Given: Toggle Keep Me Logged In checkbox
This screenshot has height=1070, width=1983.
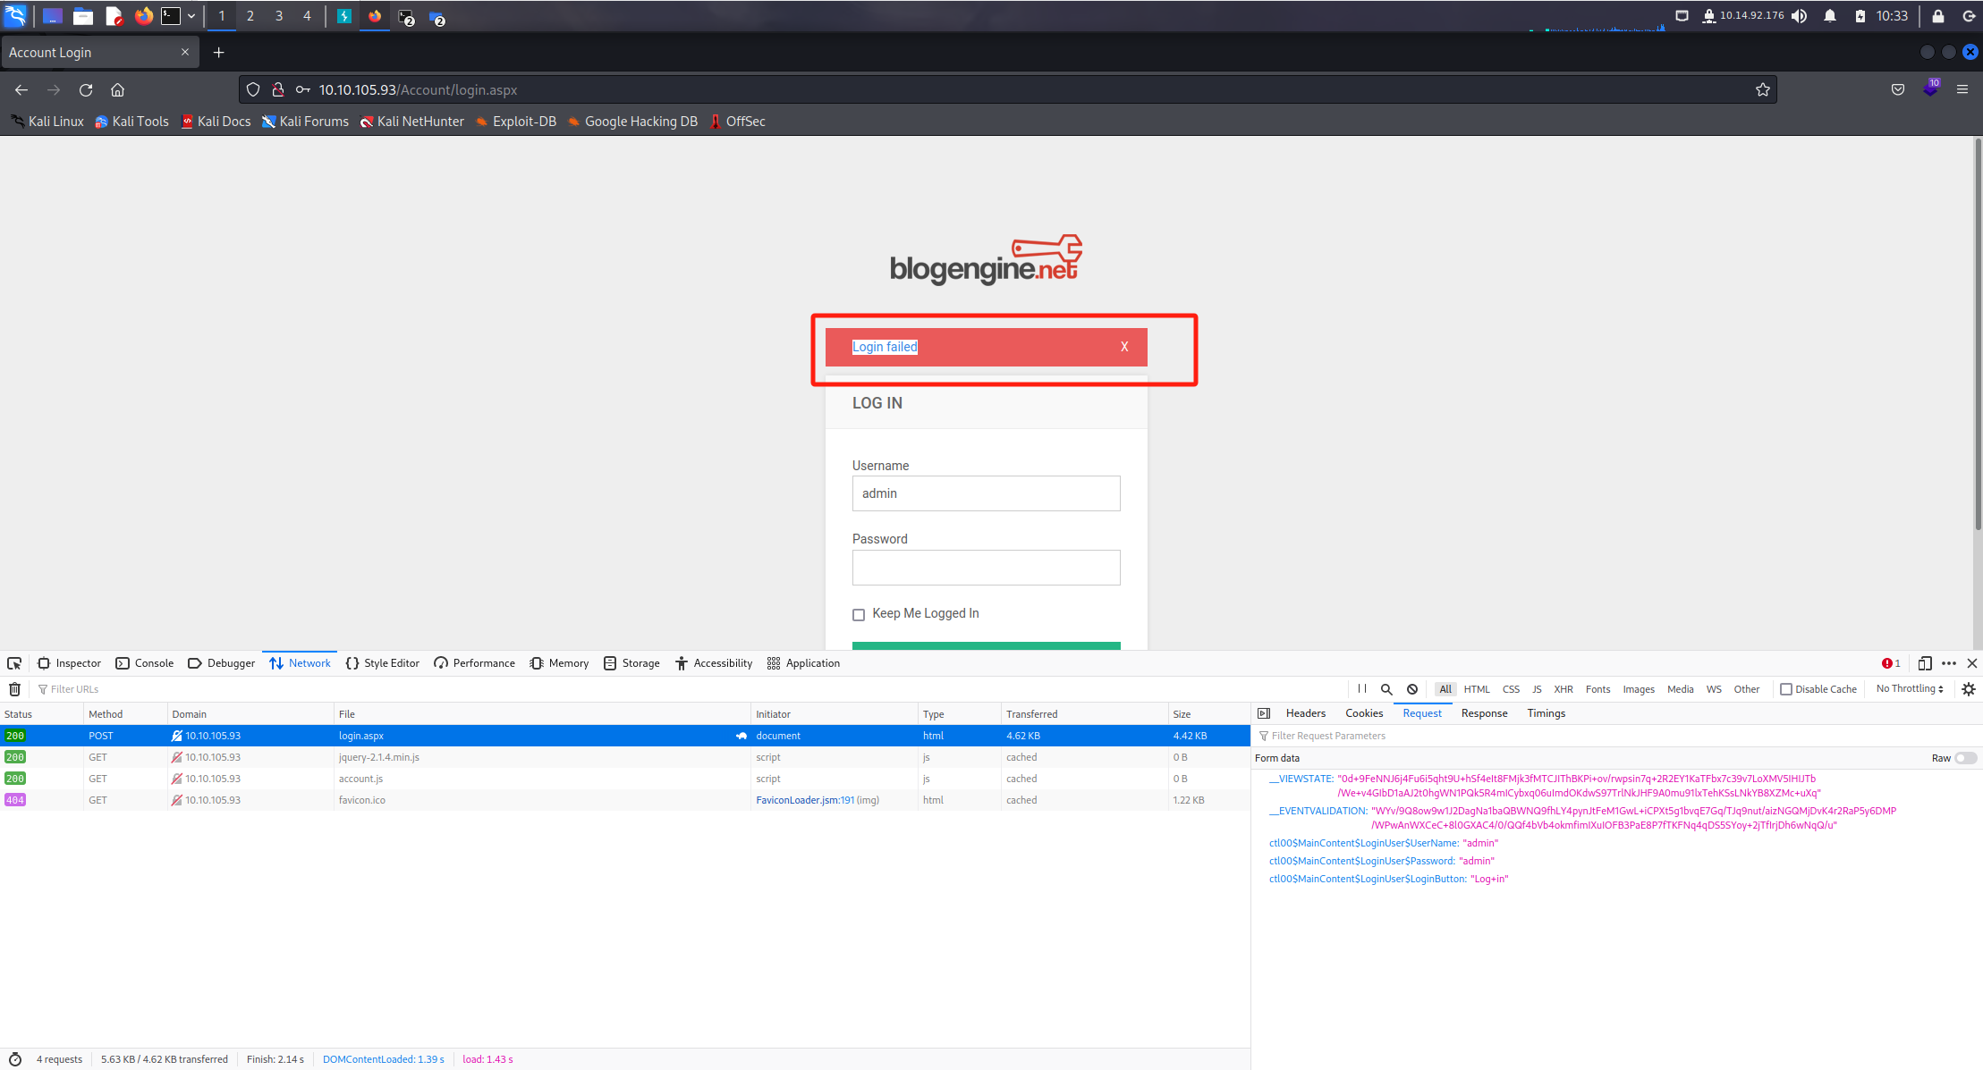Looking at the screenshot, I should [859, 614].
